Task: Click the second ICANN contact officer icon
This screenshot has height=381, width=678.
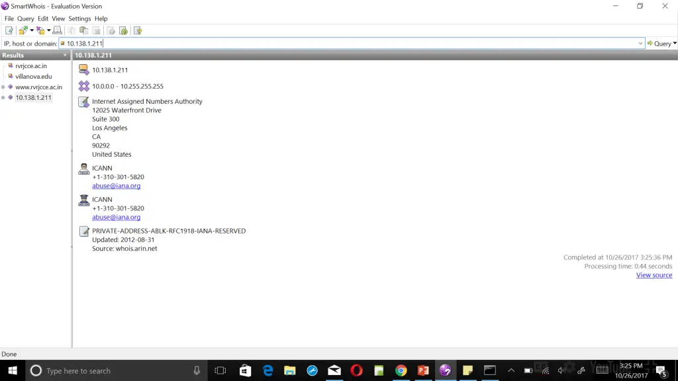Action: pos(83,200)
